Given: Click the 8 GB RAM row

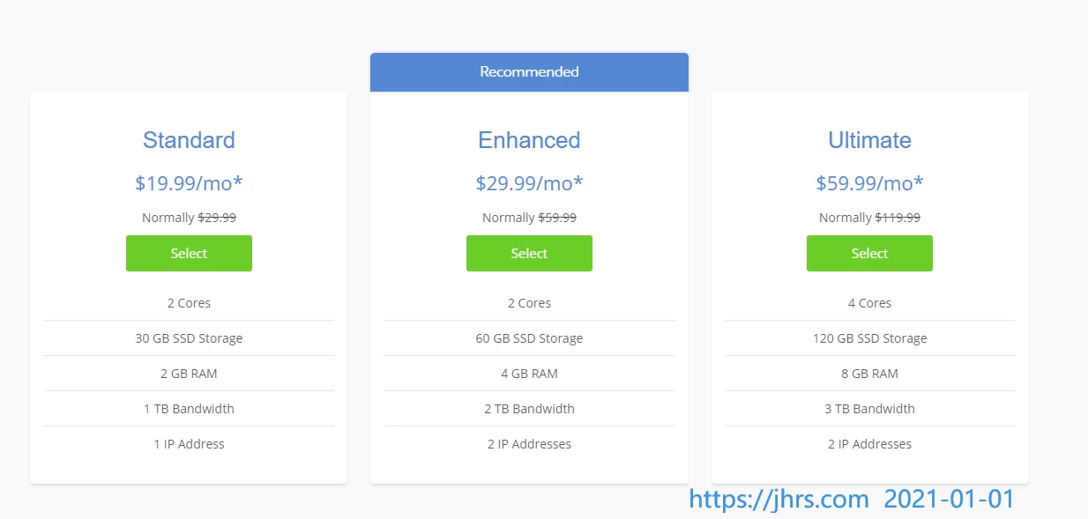Looking at the screenshot, I should click(x=869, y=374).
